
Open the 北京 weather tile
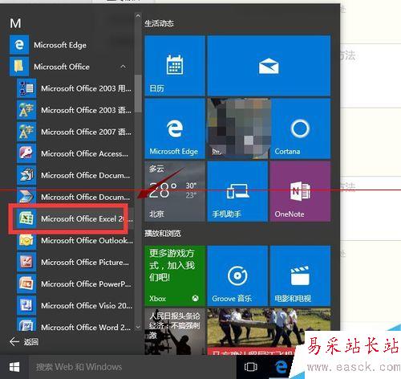[175, 191]
